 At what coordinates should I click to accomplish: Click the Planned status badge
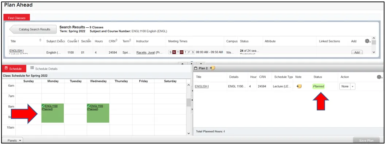point(319,86)
